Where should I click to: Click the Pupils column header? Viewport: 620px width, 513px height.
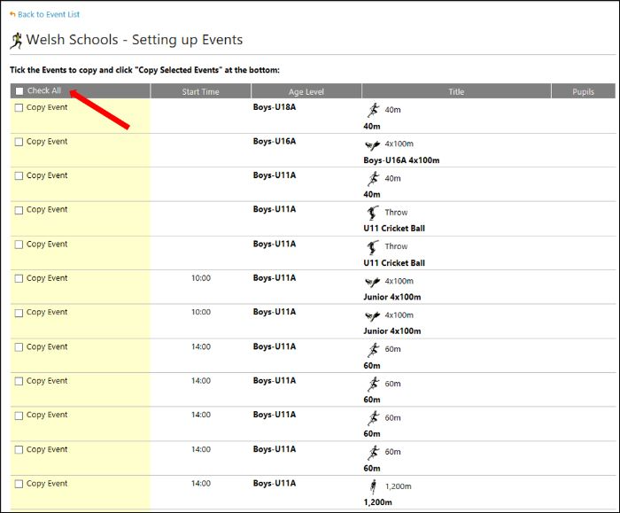[583, 91]
